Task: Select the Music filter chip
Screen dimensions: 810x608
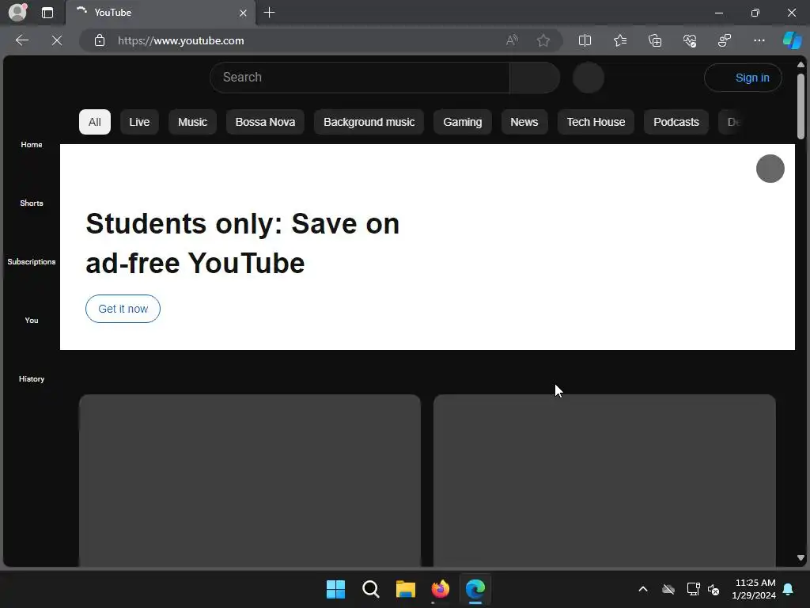Action: [x=193, y=122]
